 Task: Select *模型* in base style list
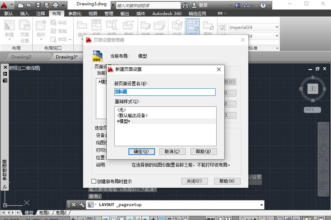click(166, 121)
